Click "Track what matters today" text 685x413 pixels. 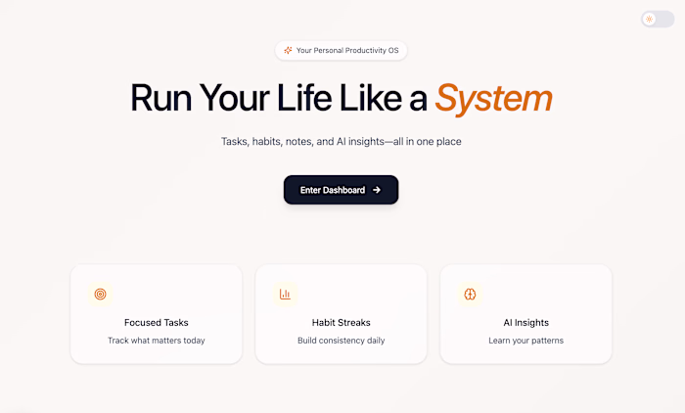coord(157,341)
